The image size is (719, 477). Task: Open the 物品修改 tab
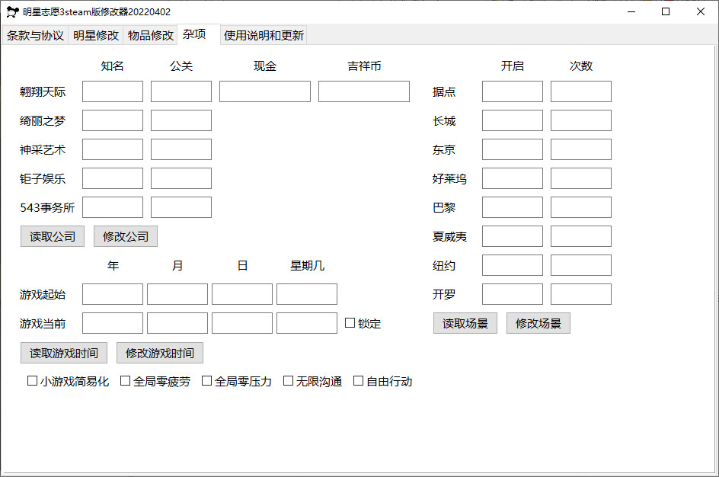(x=150, y=36)
